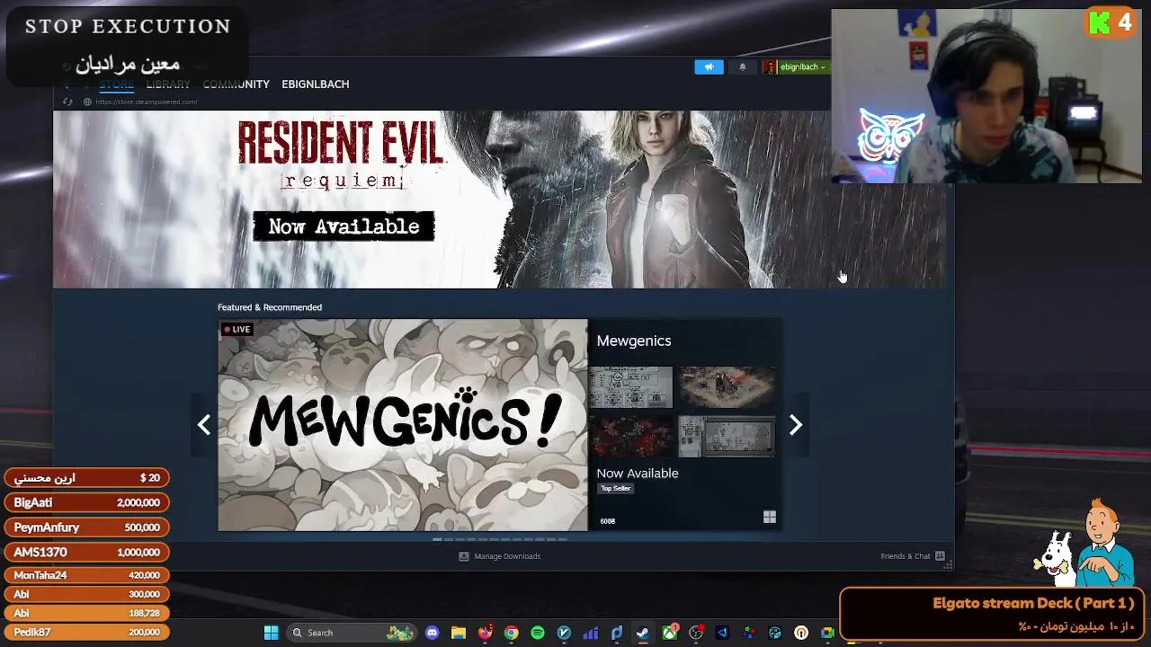
Task: Open the Steam taskbar icon
Action: click(x=643, y=633)
